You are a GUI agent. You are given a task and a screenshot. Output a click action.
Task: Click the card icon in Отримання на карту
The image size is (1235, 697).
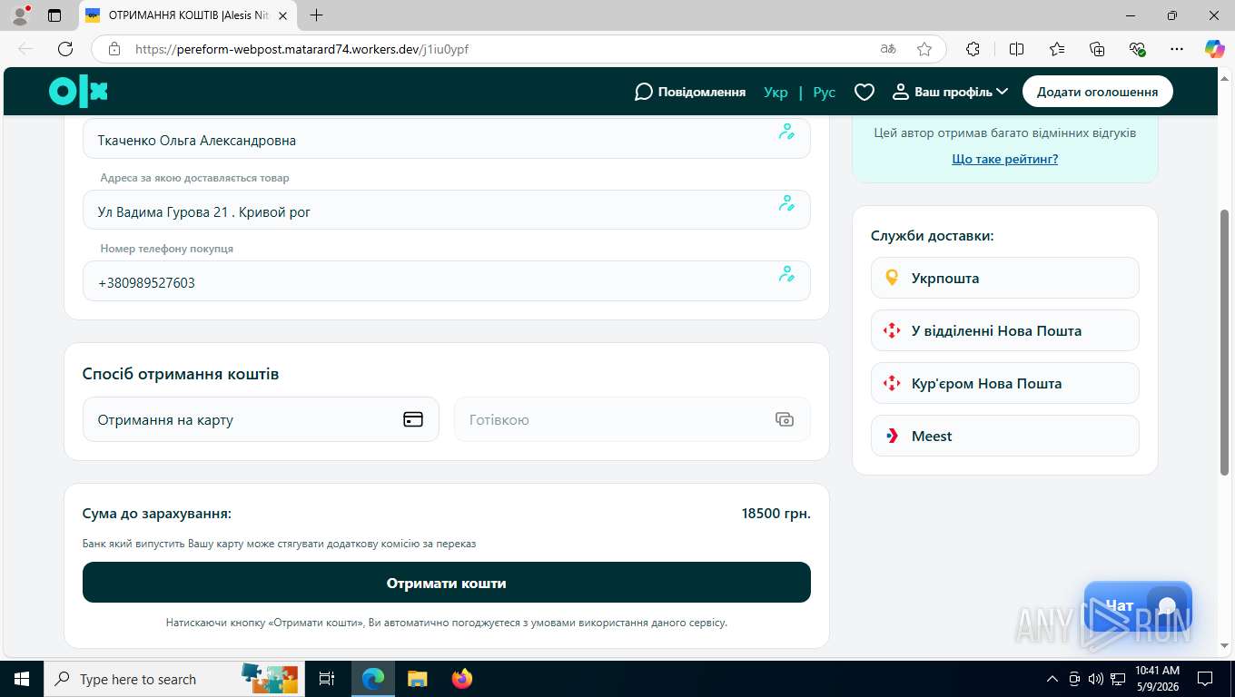(x=413, y=419)
